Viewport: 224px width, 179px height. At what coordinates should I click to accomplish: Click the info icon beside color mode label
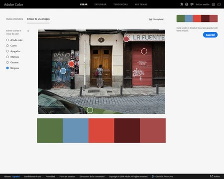click(28, 31)
